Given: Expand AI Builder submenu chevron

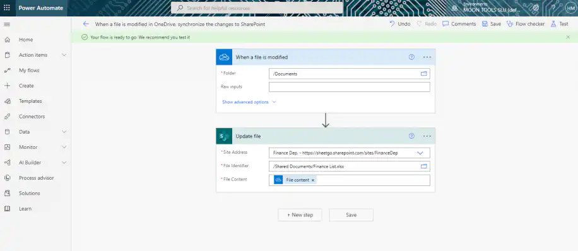Looking at the screenshot, I should (x=64, y=163).
